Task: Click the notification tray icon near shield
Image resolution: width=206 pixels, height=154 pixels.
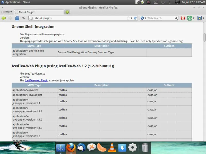Action: click(138, 2)
